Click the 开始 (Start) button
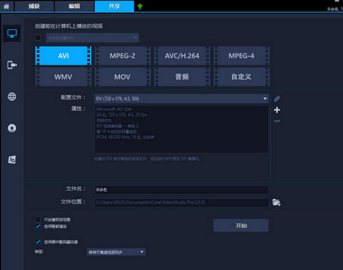The image size is (343, 270). click(x=241, y=225)
